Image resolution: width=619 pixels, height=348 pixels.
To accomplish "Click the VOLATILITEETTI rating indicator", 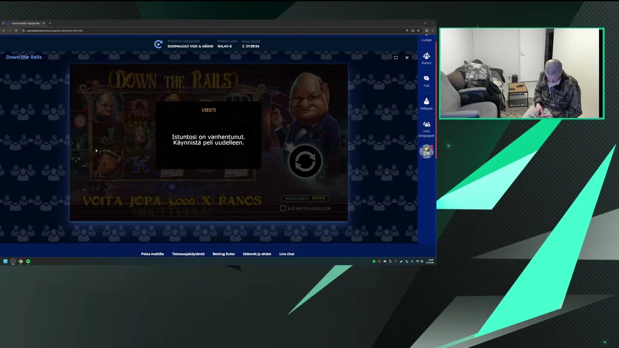I will click(x=305, y=198).
